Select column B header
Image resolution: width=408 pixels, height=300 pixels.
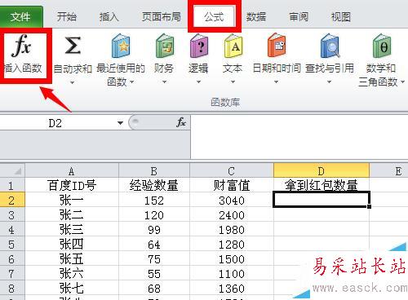point(154,171)
